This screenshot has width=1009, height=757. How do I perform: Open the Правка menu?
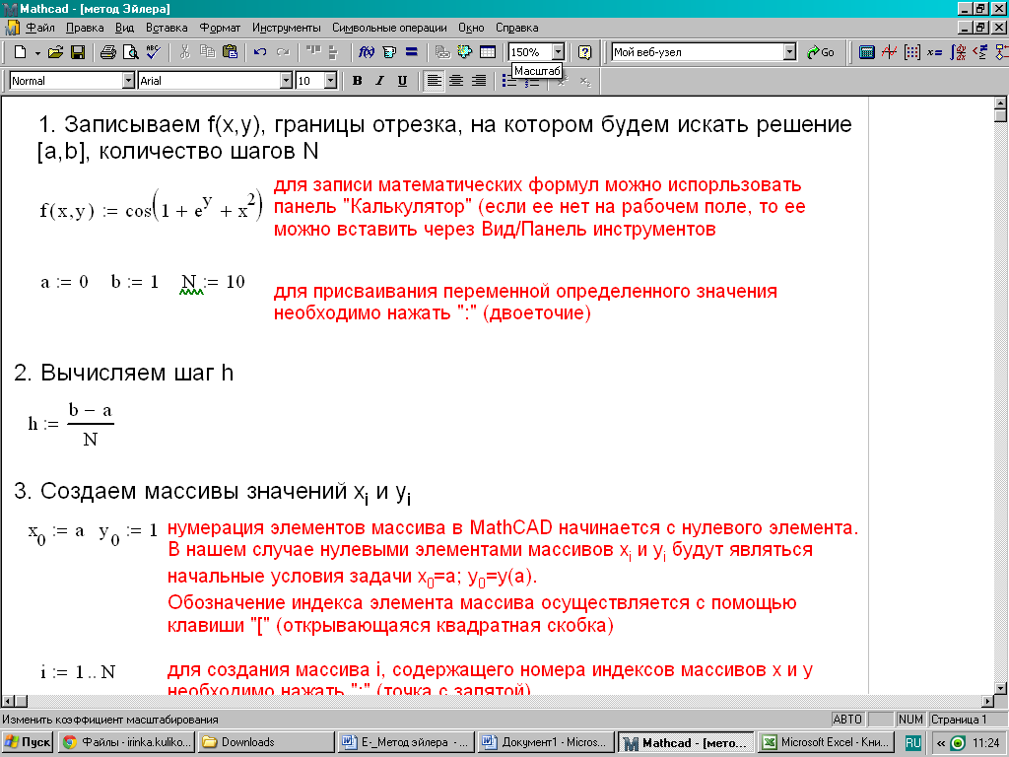point(85,28)
